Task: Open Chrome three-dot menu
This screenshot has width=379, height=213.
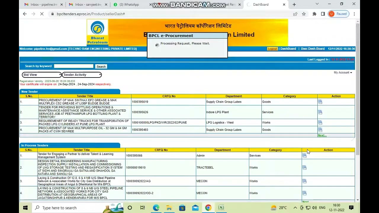Action: [x=354, y=14]
